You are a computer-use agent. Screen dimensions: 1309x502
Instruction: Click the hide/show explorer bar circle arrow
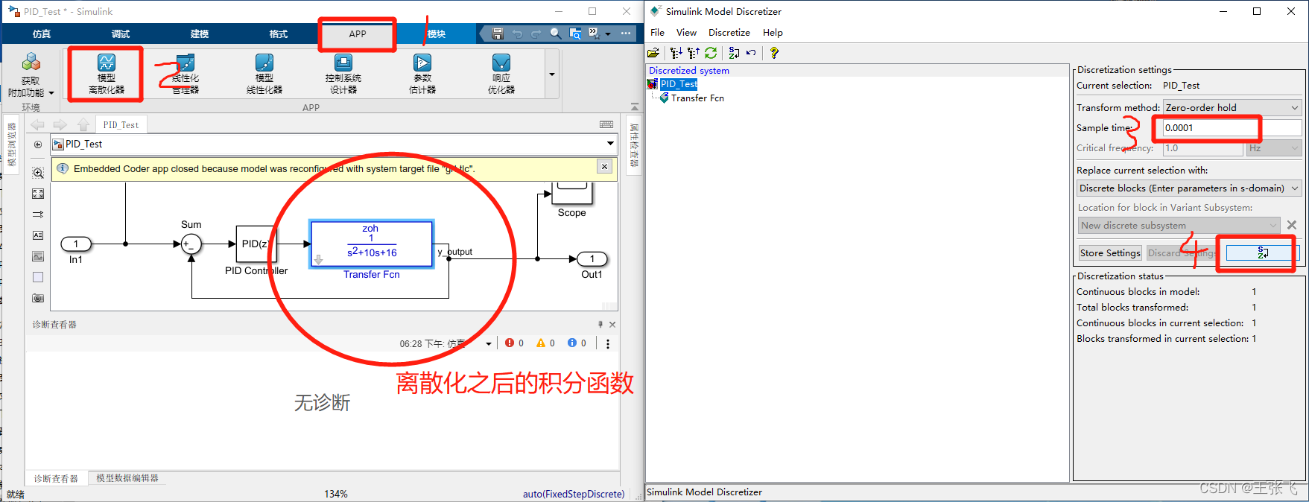pos(38,144)
